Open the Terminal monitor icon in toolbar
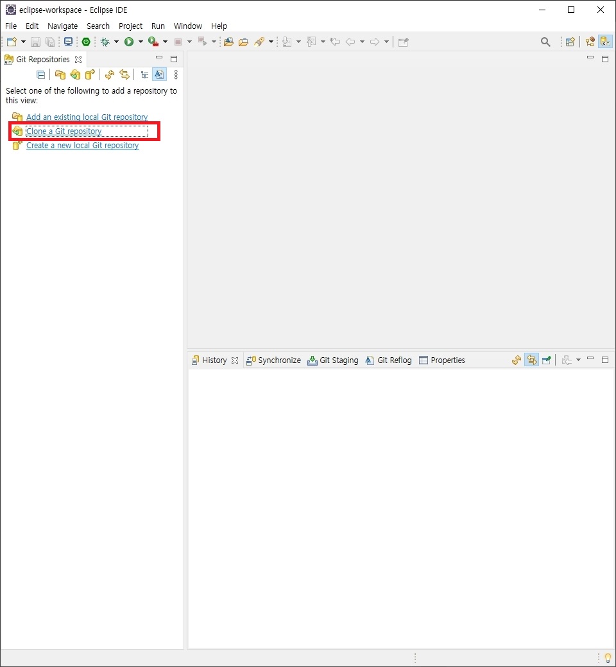This screenshot has height=667, width=616. (x=68, y=42)
